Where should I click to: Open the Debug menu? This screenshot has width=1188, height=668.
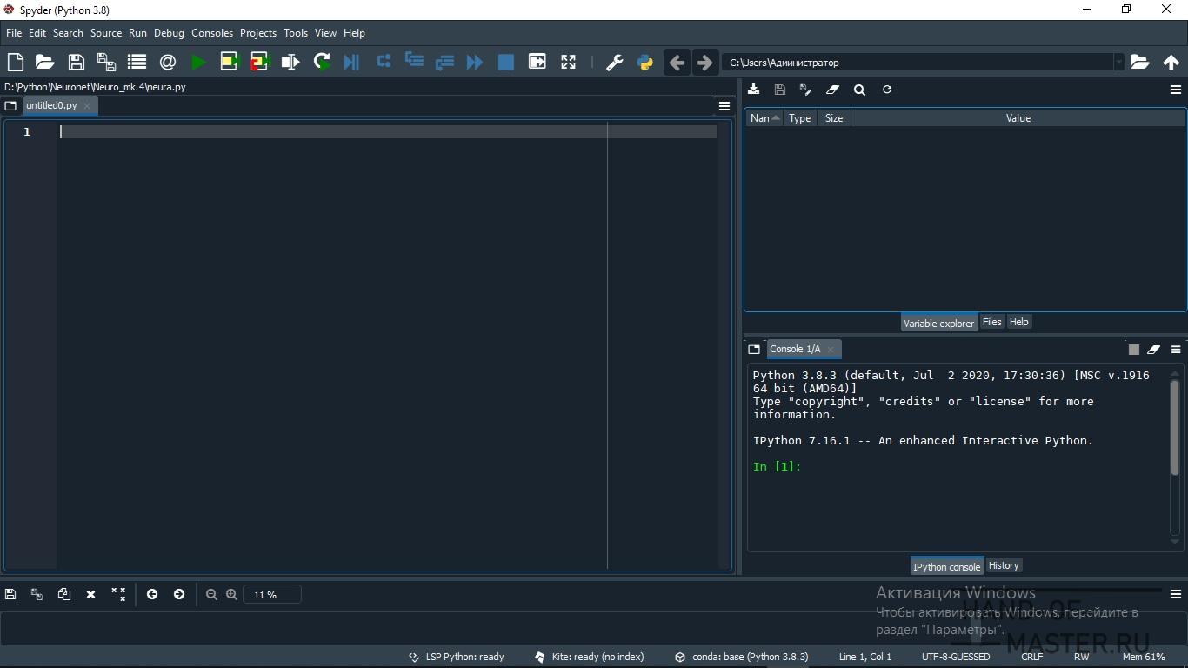pyautogui.click(x=169, y=33)
